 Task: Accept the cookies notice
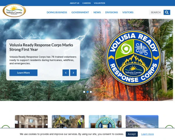coord(132,134)
